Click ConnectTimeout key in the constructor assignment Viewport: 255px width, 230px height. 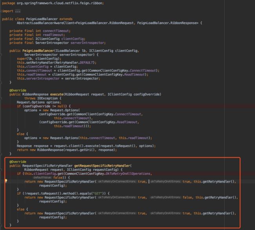coord(143,71)
